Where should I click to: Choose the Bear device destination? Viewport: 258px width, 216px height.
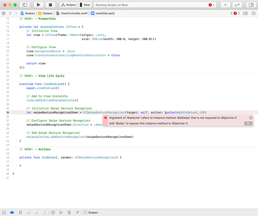[x=85, y=5]
